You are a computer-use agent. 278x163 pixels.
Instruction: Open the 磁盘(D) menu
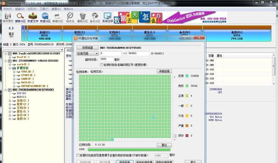click(20, 9)
